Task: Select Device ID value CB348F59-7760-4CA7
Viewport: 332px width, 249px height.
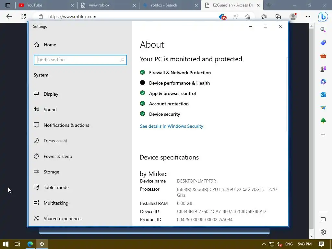Action: [x=221, y=211]
